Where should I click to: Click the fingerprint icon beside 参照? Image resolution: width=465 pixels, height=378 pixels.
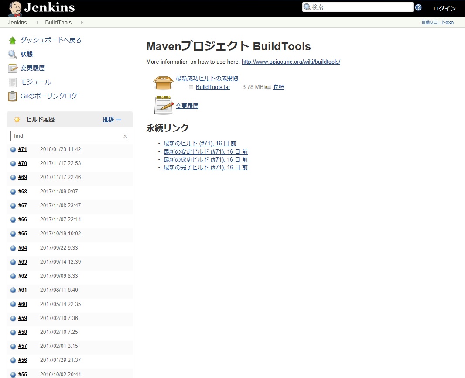268,87
